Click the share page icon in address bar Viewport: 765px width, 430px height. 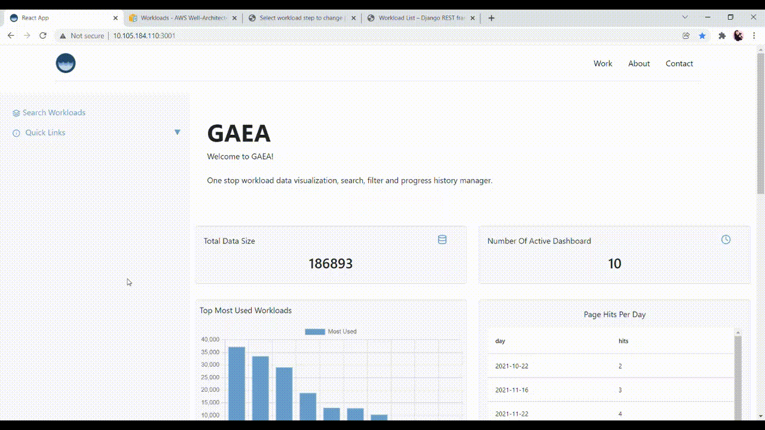[686, 36]
